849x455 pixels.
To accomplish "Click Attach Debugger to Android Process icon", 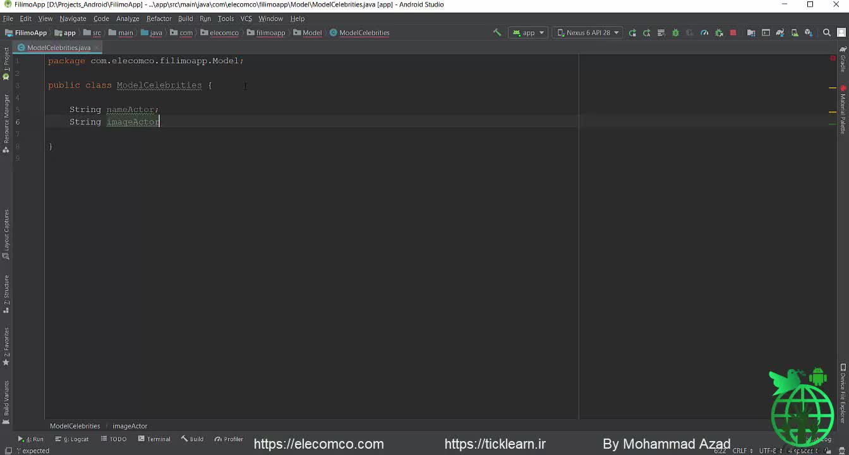I will 719,33.
